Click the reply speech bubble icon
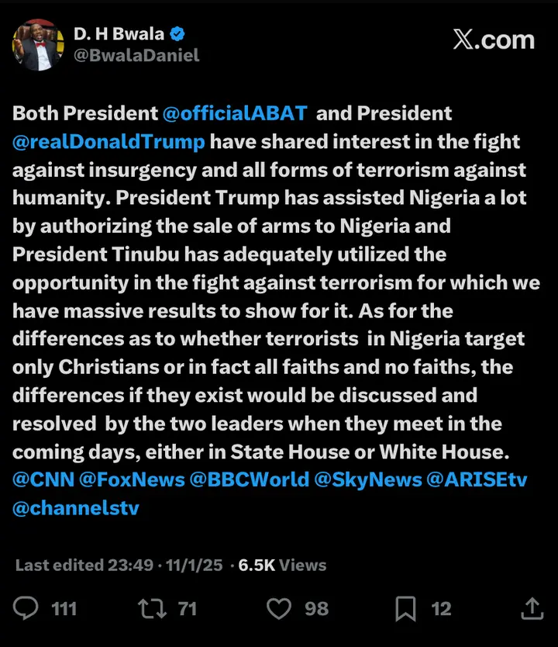This screenshot has width=558, height=647. click(26, 608)
